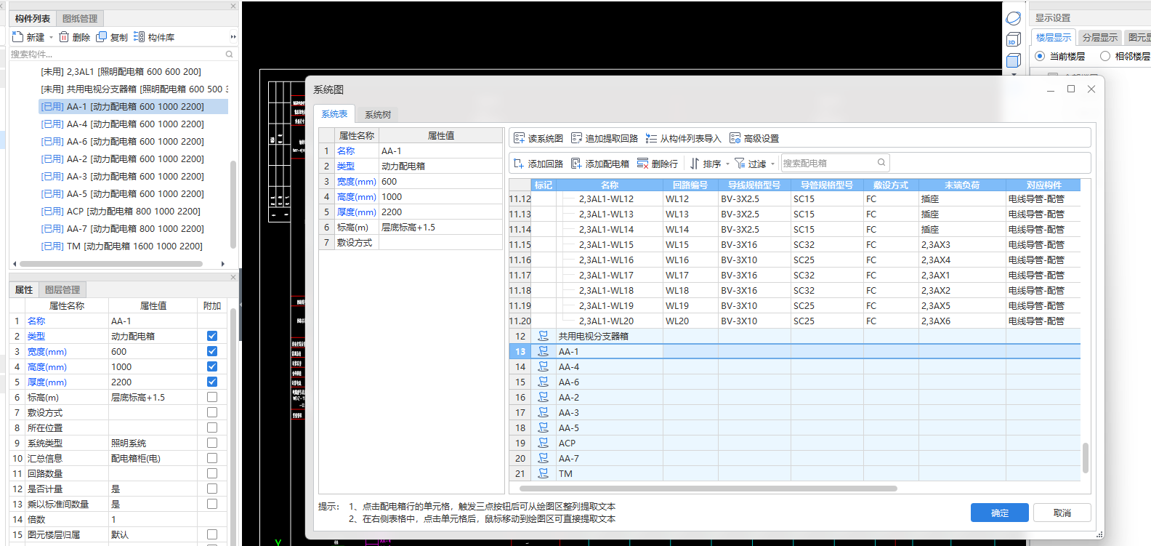Click the 对应构件 column header

1043,185
